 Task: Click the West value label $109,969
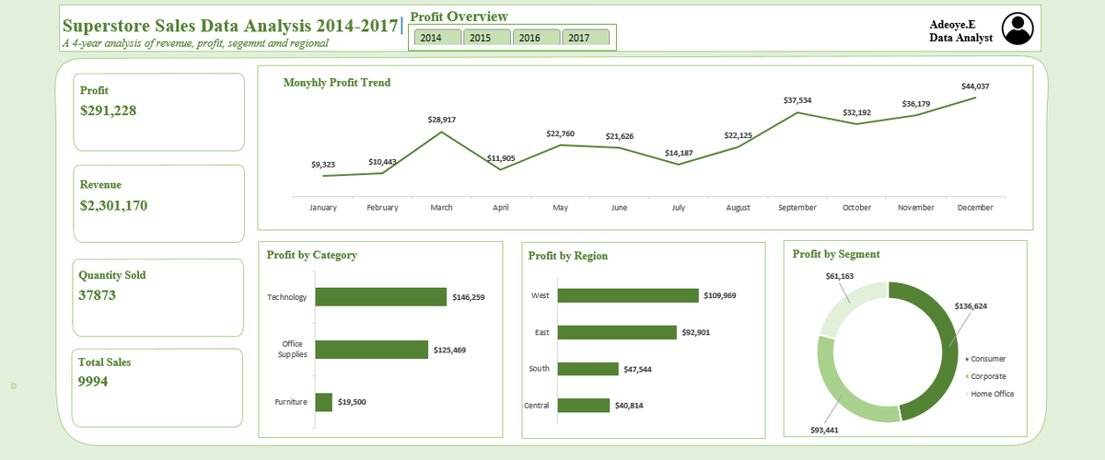(x=720, y=295)
